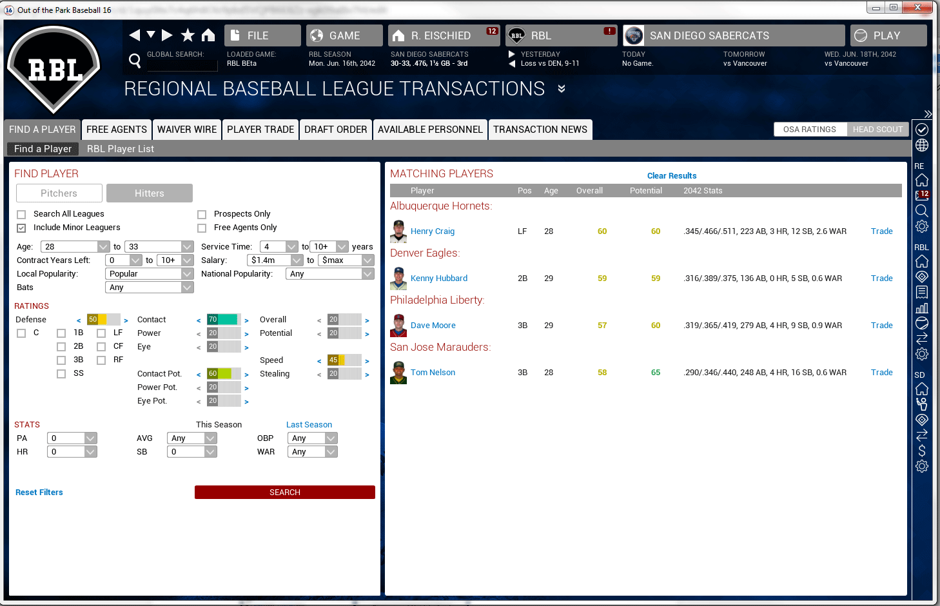
Task: Enable Free Agents Only checkbox
Action: 202,228
